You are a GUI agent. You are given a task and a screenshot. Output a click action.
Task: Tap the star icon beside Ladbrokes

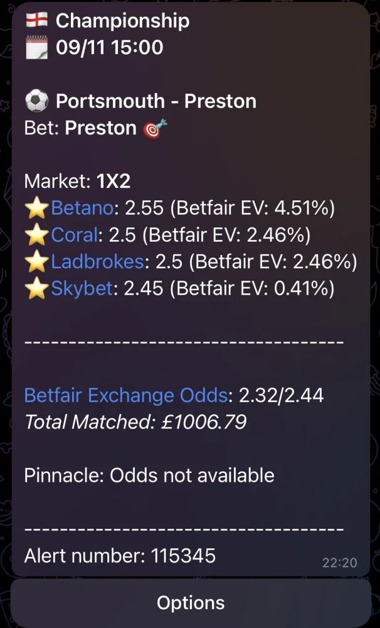pos(37,262)
